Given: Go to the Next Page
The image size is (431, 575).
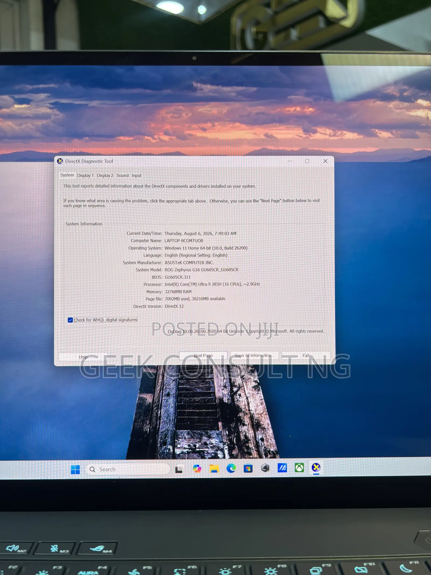Looking at the screenshot, I should pos(203,356).
